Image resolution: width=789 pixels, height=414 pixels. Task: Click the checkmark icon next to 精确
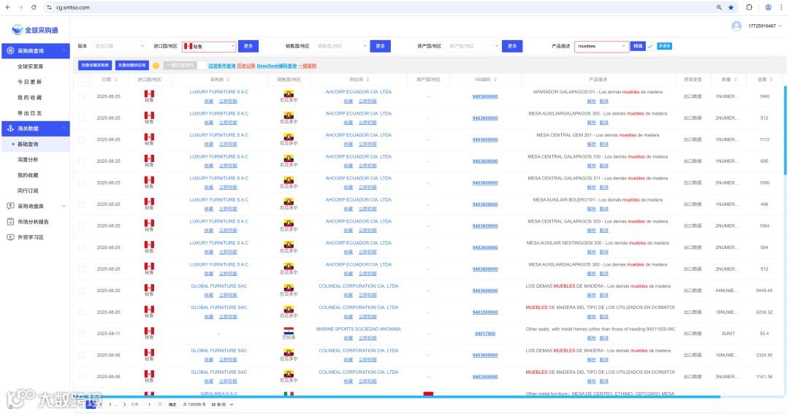coord(651,46)
